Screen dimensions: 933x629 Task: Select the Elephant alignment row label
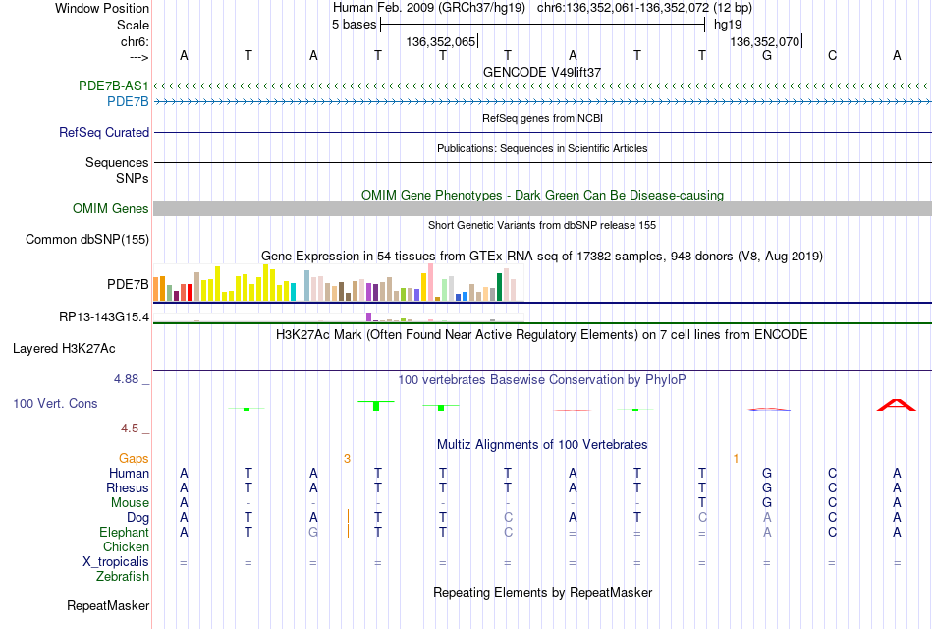point(125,532)
